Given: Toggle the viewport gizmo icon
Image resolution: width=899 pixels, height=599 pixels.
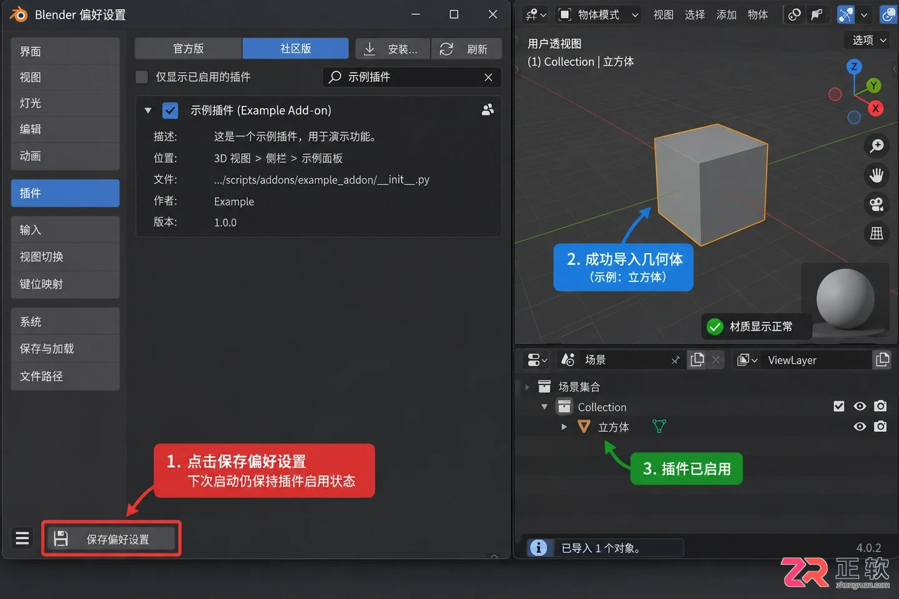Looking at the screenshot, I should click(845, 15).
